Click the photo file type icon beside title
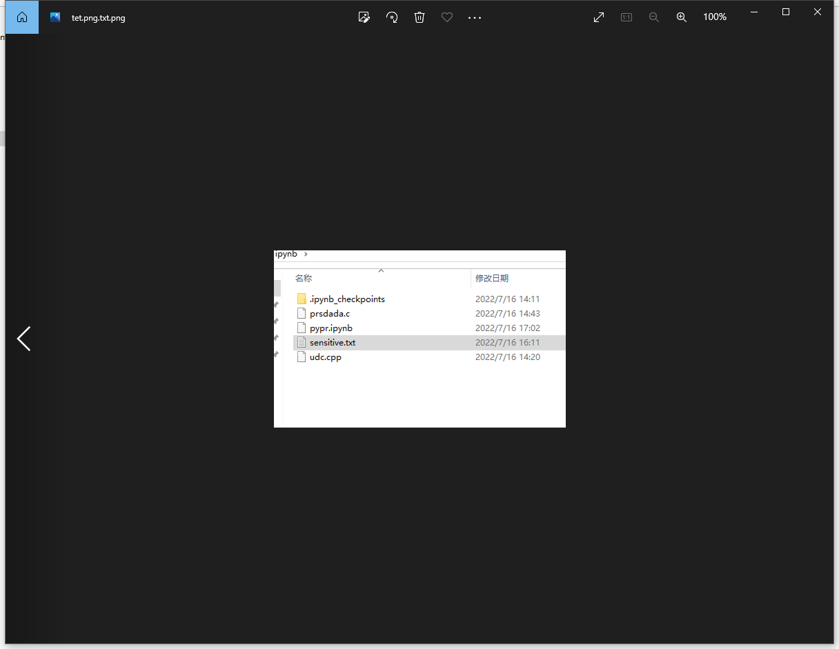This screenshot has height=649, width=839. coord(55,17)
